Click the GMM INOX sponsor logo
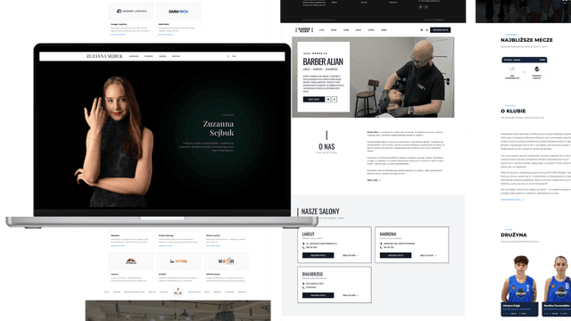This screenshot has height=321, width=571. 178,12
